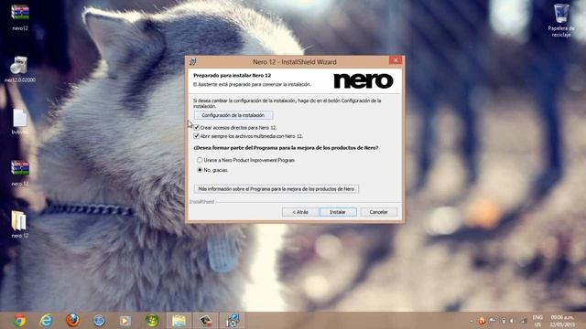Click the ENG US language indicator
The image size is (586, 329).
pyautogui.click(x=537, y=321)
